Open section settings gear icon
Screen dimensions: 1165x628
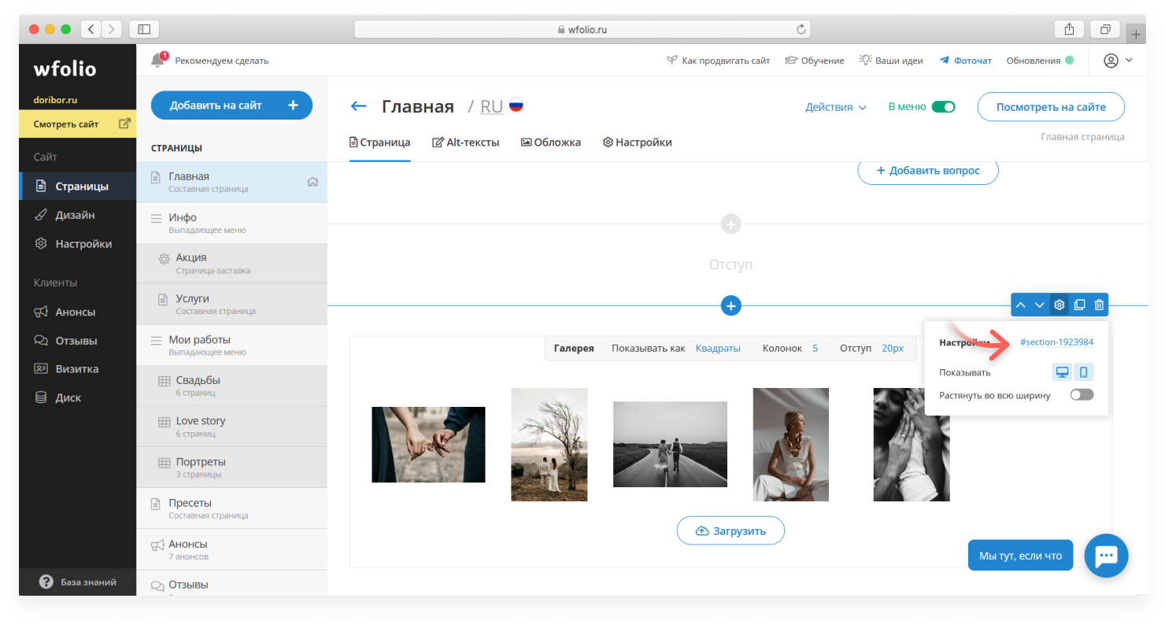[x=1060, y=305]
